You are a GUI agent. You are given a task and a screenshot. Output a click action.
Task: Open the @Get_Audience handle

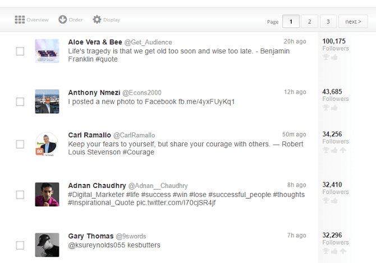[148, 43]
